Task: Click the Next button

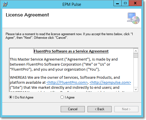Action: pos(126,109)
